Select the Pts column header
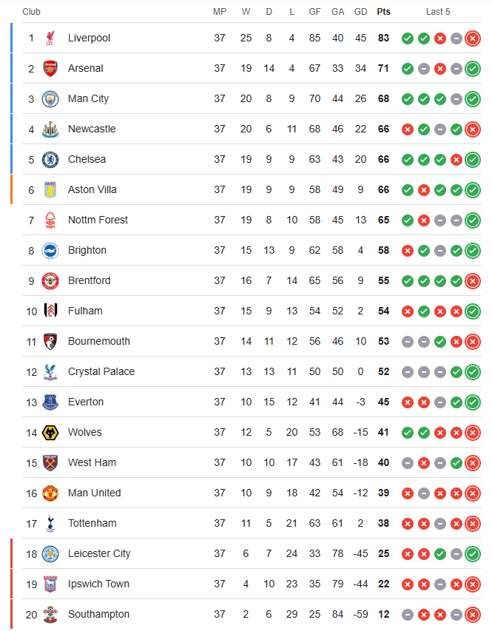Screen dimensions: 492x631 [x=383, y=12]
